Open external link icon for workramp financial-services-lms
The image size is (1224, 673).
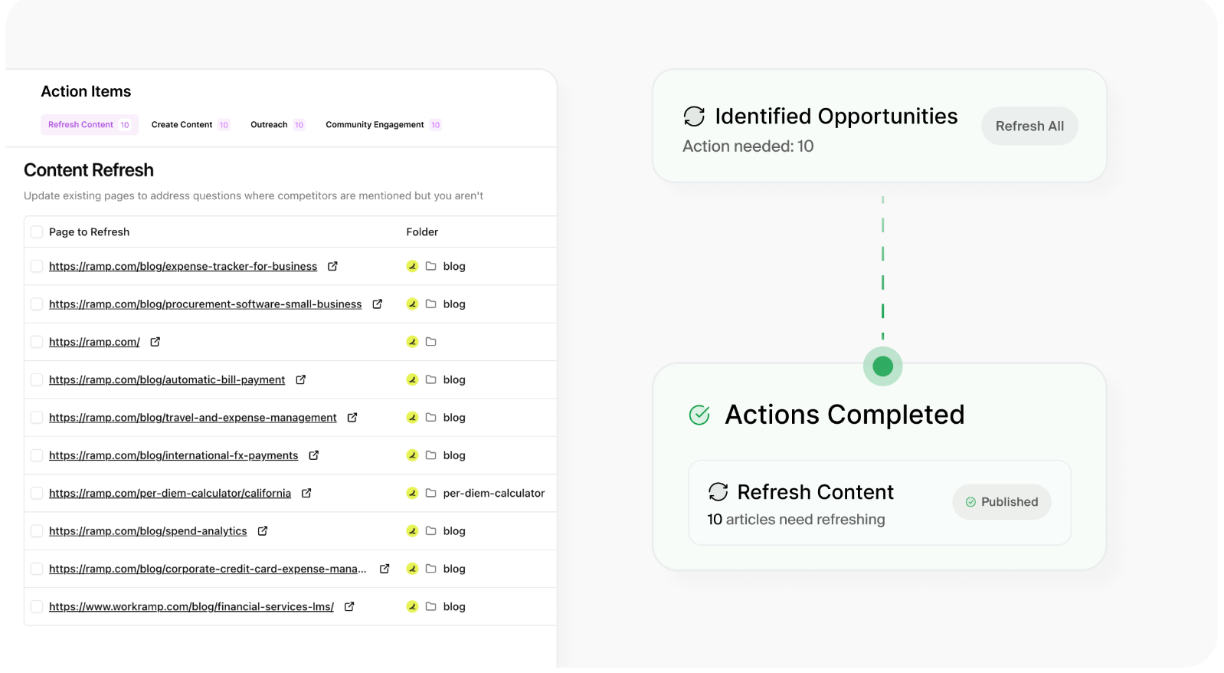[x=349, y=606]
